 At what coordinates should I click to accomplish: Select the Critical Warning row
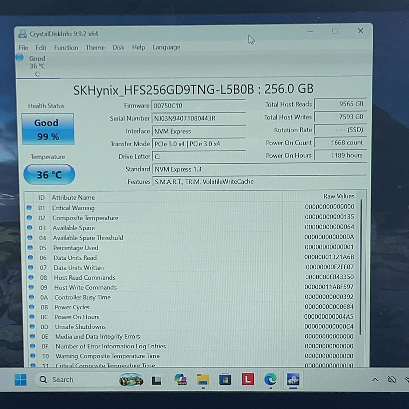[x=191, y=208]
